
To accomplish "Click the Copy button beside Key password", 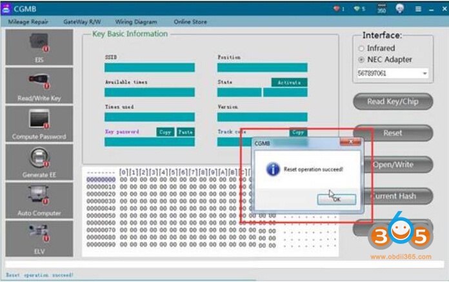I will click(x=165, y=132).
